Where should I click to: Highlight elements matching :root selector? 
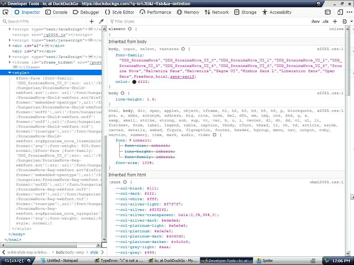click(125, 182)
